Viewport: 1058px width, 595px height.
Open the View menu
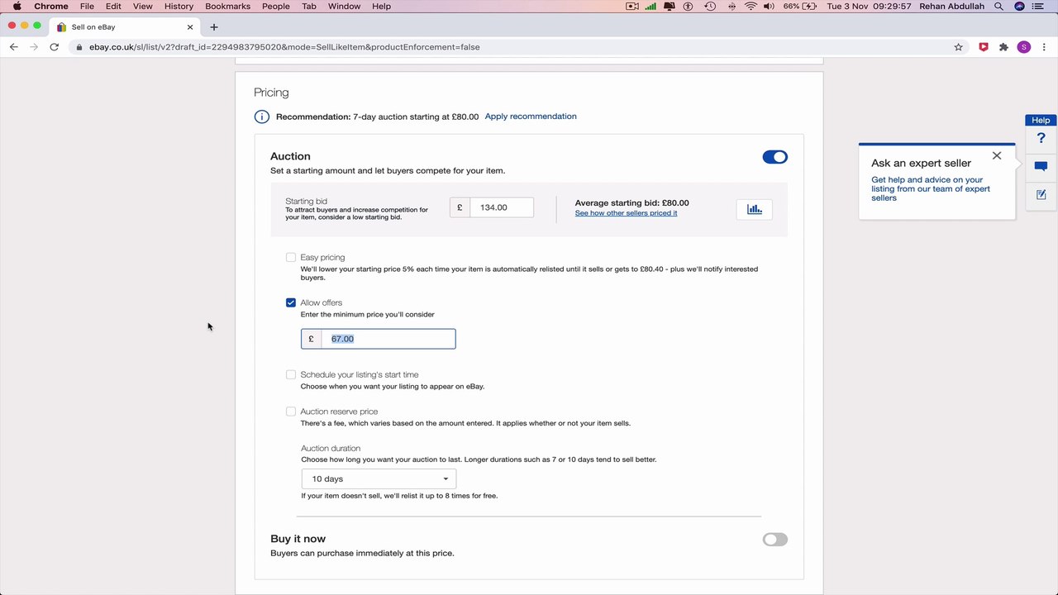[x=143, y=6]
